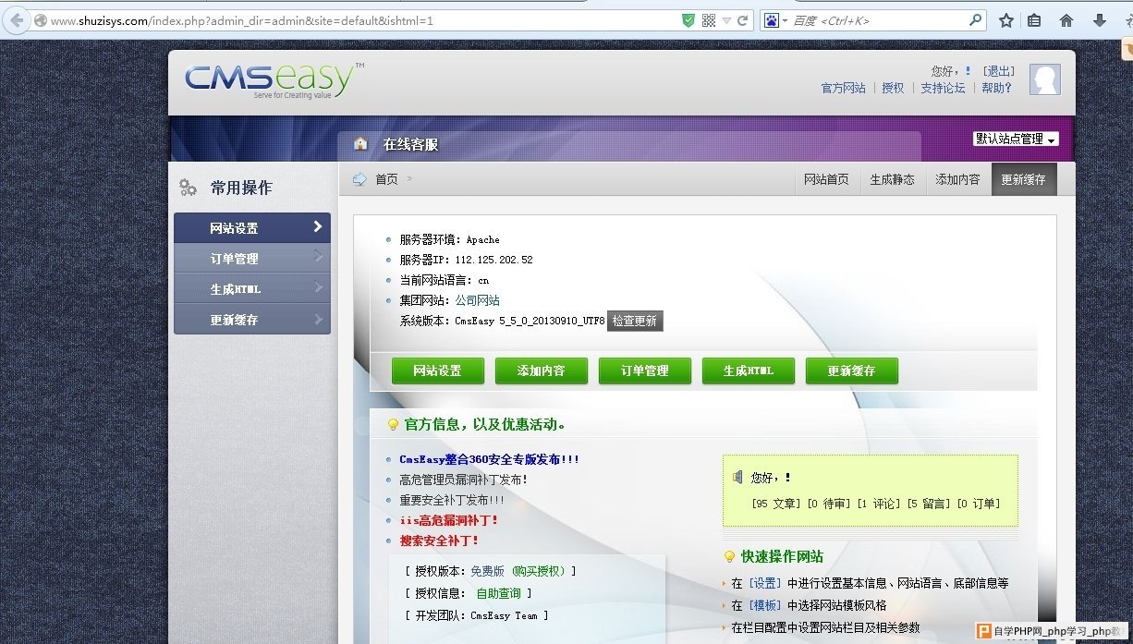Open the 添加内容 tab
Image resolution: width=1133 pixels, height=644 pixels.
pos(957,179)
